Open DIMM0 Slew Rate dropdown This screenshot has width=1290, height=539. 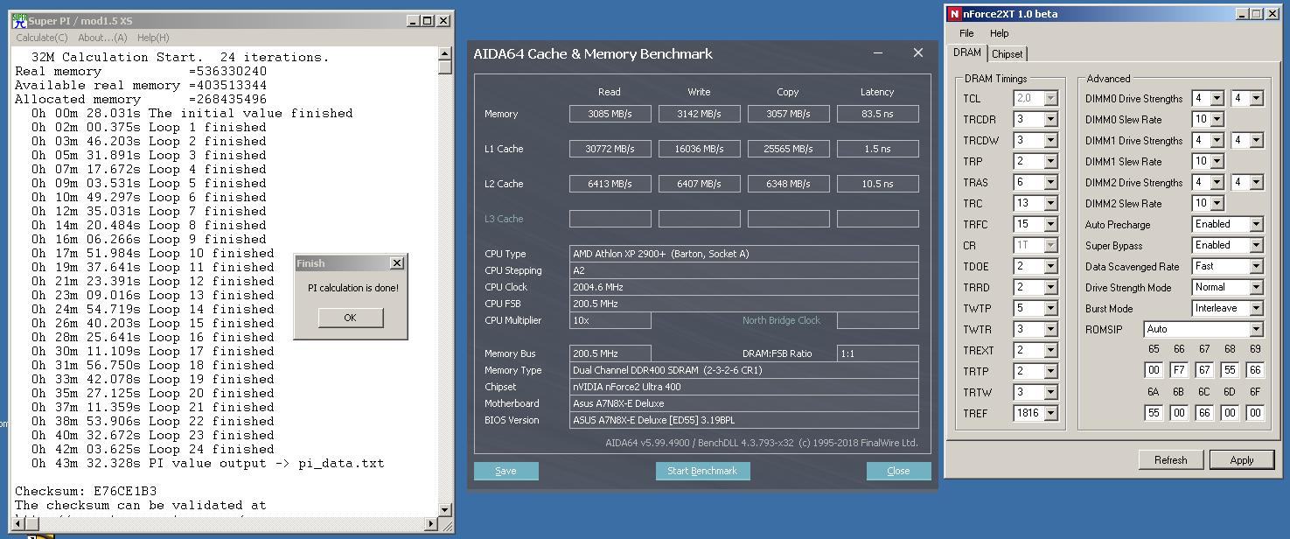1215,119
